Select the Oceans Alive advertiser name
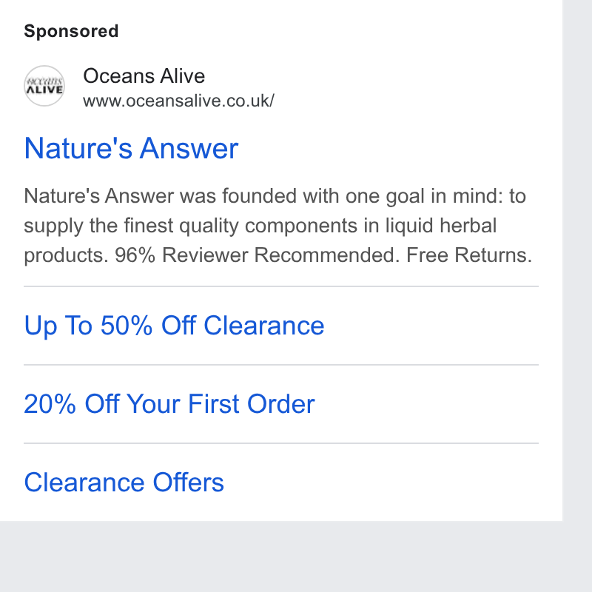Image resolution: width=592 pixels, height=592 pixels. (x=144, y=76)
